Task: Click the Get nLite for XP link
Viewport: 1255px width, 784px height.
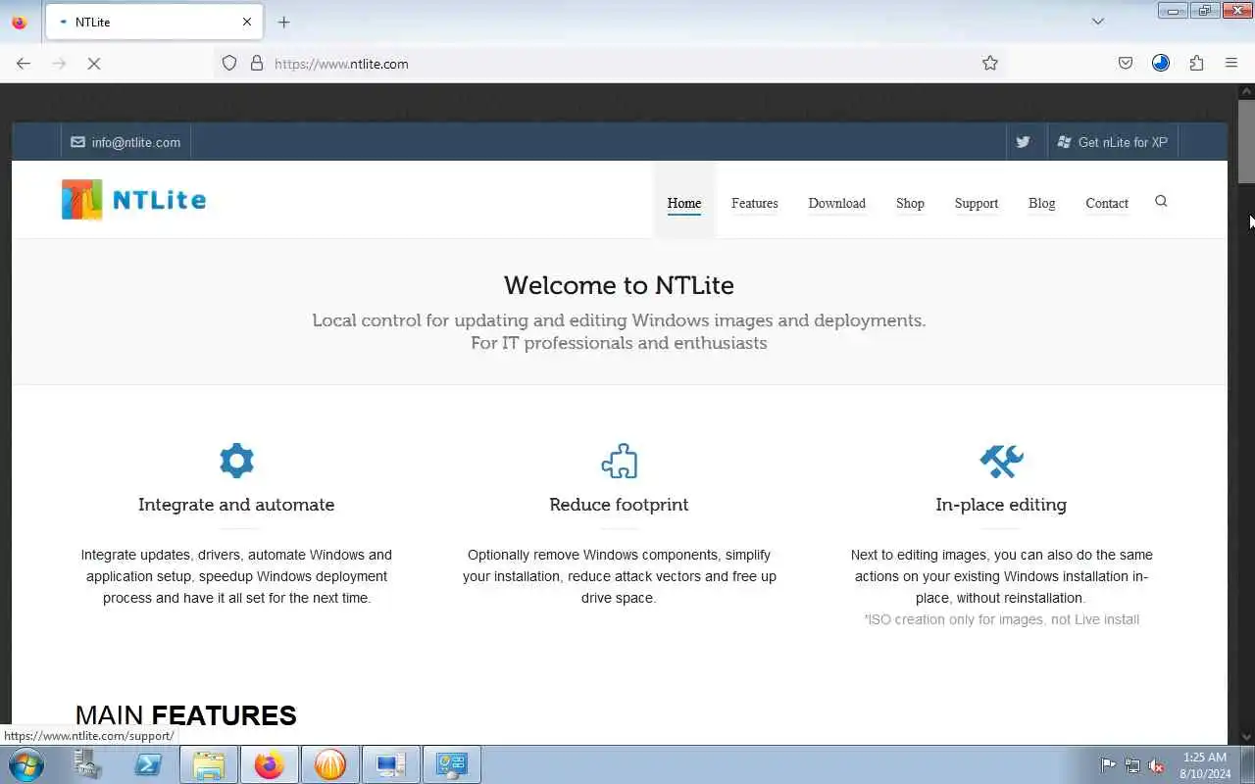Action: (1113, 142)
